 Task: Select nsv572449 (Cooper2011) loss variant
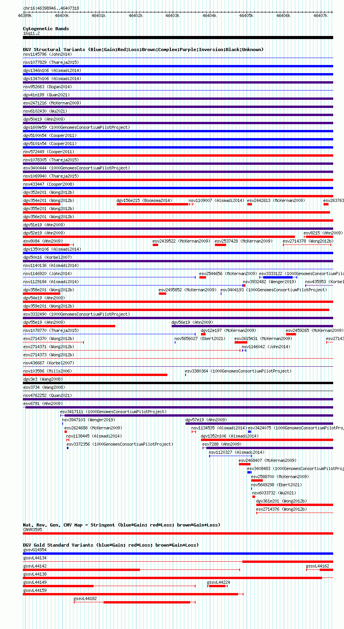click(x=178, y=155)
